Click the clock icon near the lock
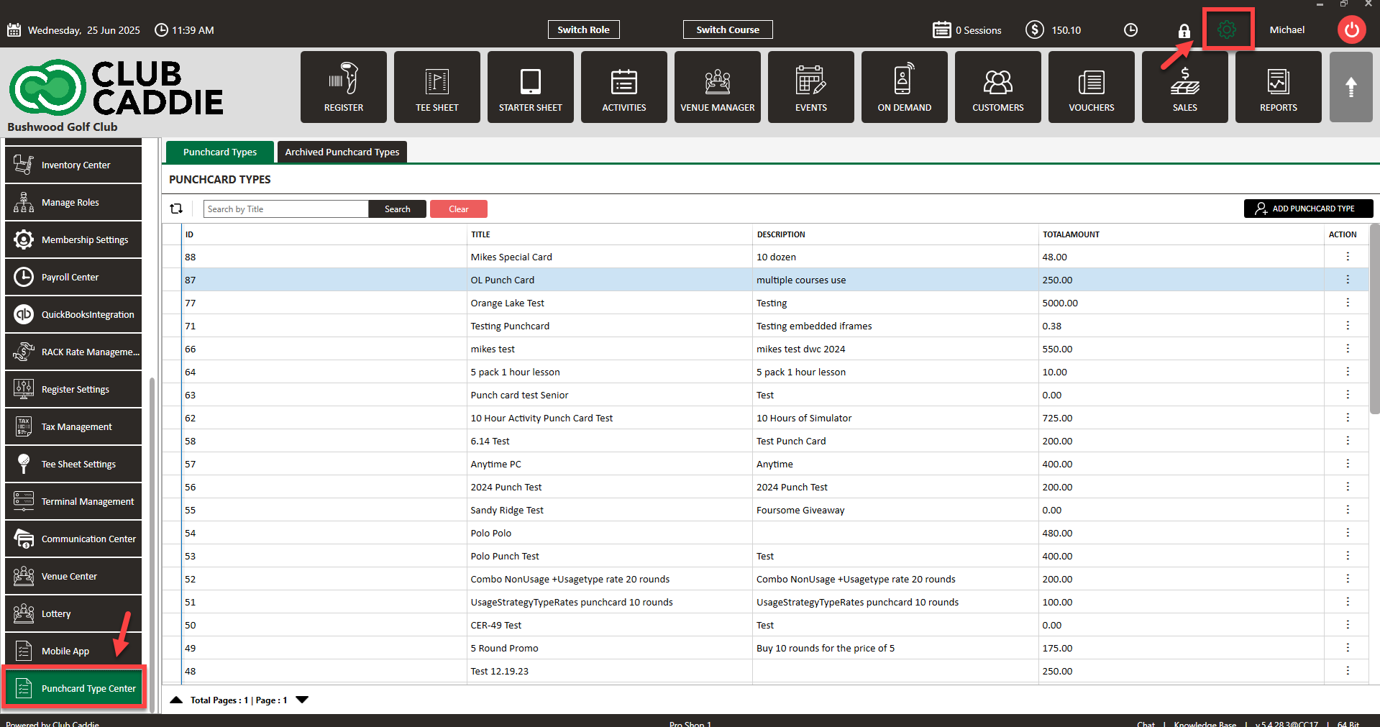The image size is (1380, 727). [1130, 29]
